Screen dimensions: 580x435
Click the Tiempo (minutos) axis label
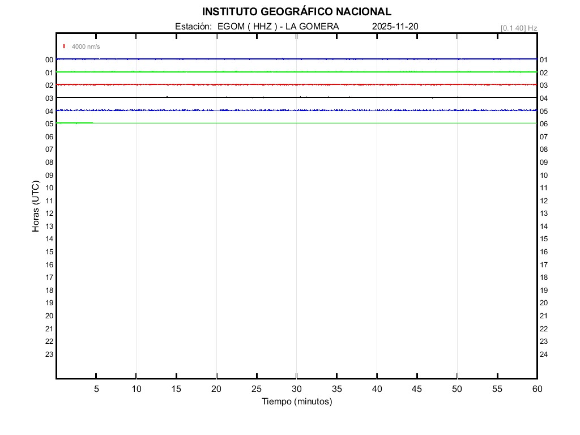pyautogui.click(x=296, y=402)
